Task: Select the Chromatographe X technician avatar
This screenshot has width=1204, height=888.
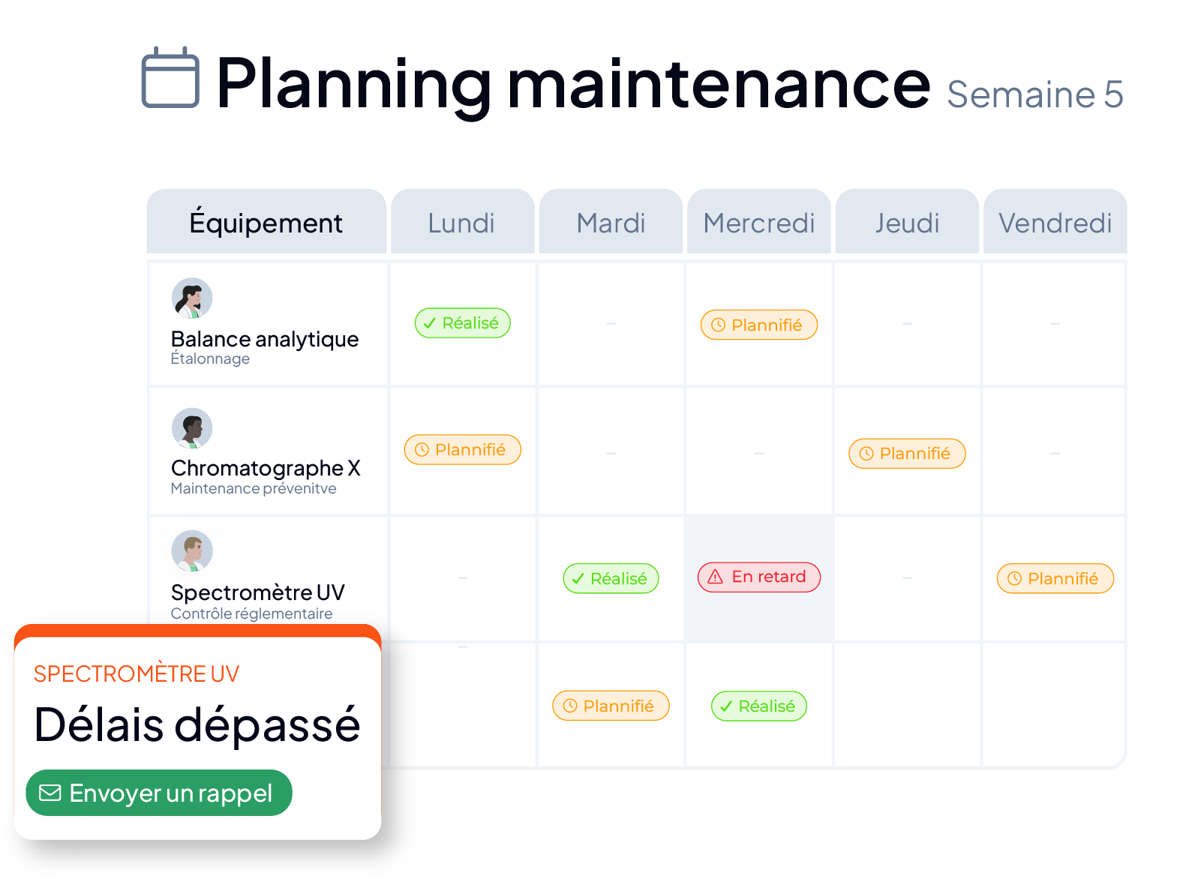Action: coord(192,428)
